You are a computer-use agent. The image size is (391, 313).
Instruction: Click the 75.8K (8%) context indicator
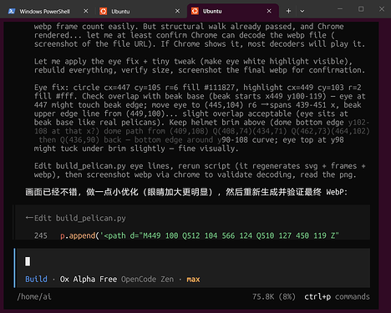coord(274,297)
